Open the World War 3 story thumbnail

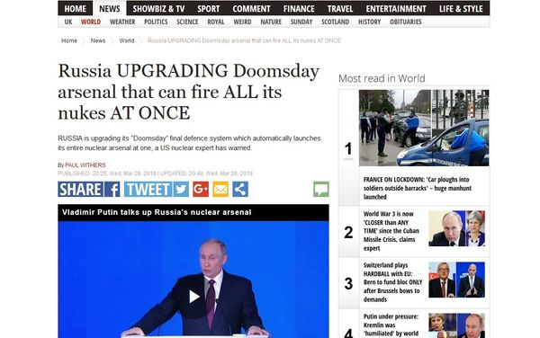456,228
